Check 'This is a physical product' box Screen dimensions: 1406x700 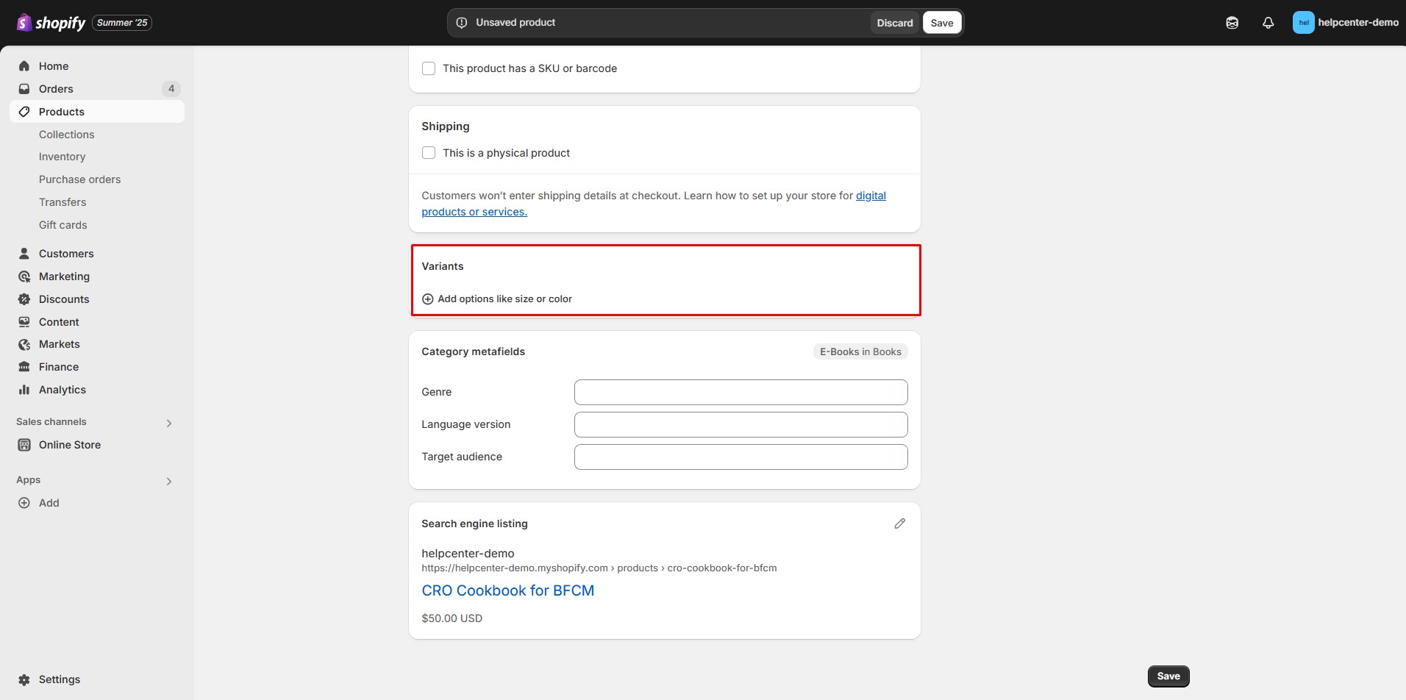pyautogui.click(x=429, y=153)
